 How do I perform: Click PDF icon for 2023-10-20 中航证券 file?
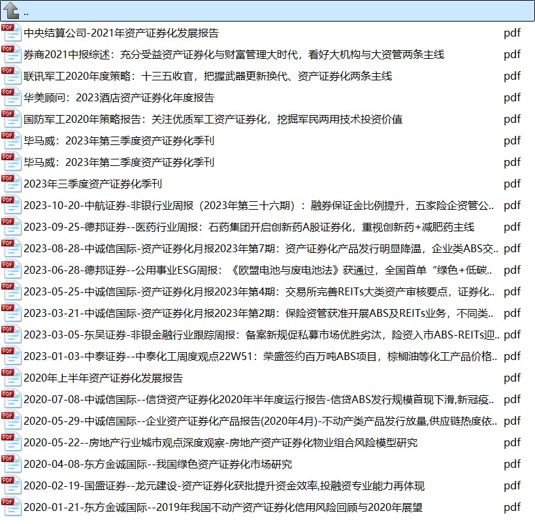point(11,205)
